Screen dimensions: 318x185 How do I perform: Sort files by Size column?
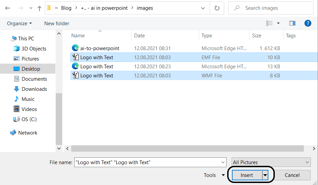pos(257,36)
